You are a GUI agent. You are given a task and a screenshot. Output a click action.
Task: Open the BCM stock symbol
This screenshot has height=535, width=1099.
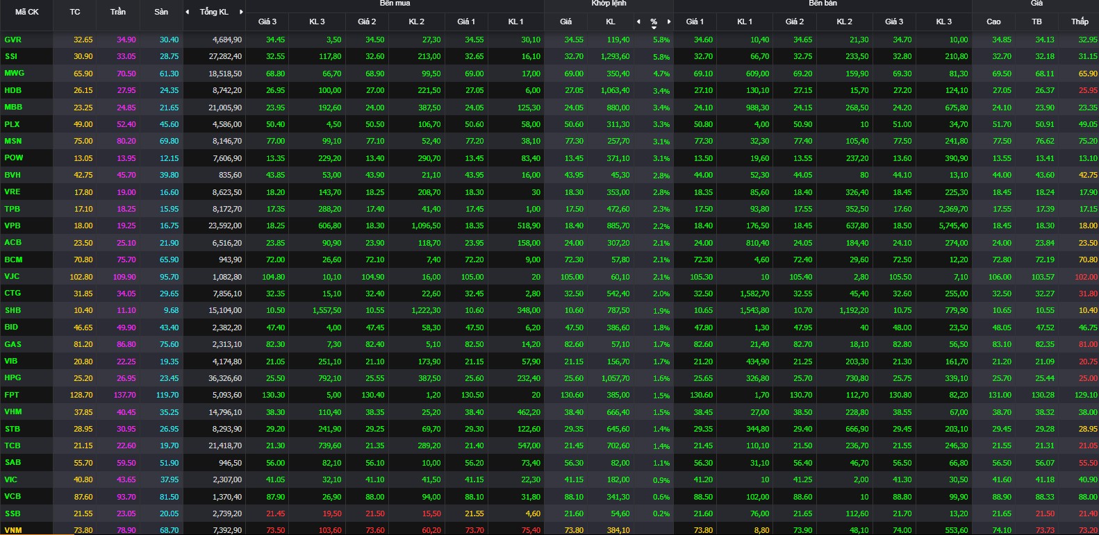tap(13, 260)
